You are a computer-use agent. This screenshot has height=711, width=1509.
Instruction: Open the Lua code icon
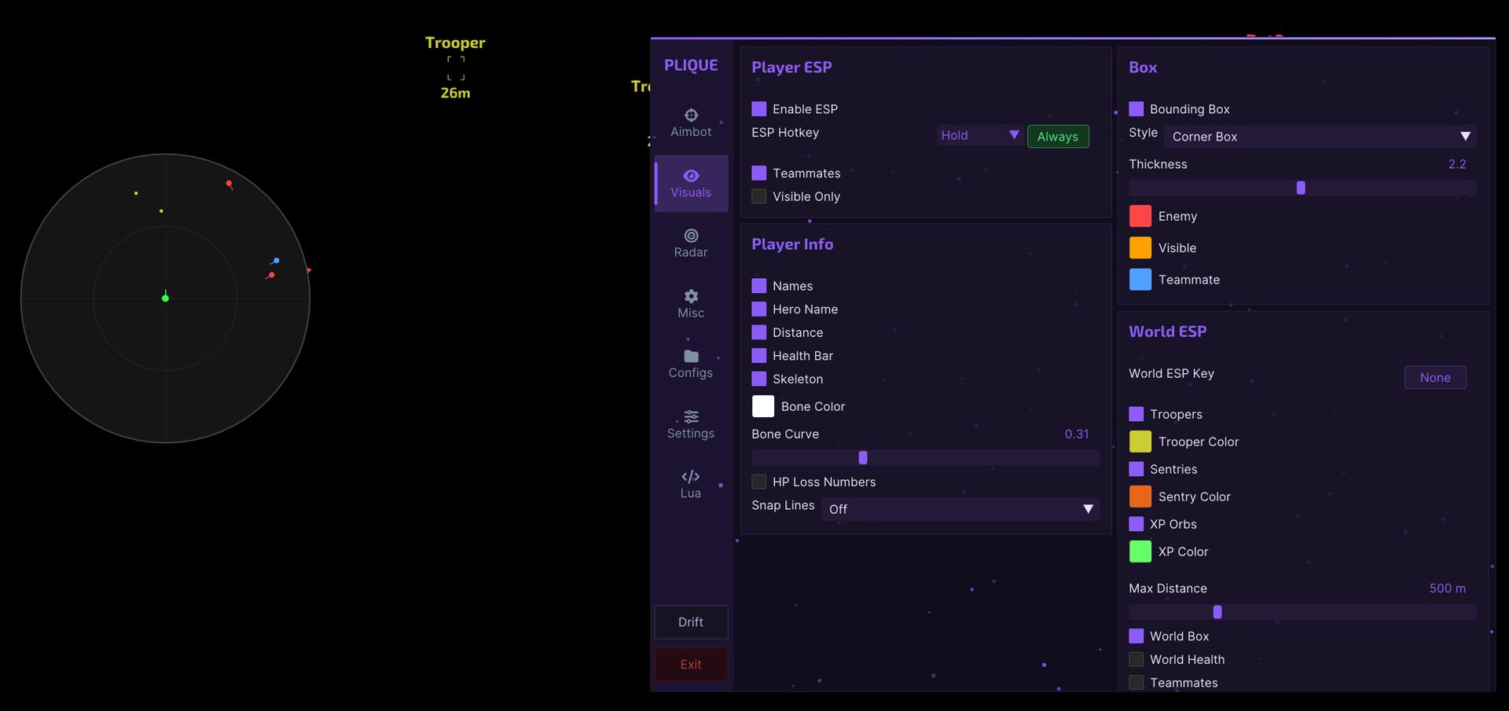pyautogui.click(x=691, y=476)
